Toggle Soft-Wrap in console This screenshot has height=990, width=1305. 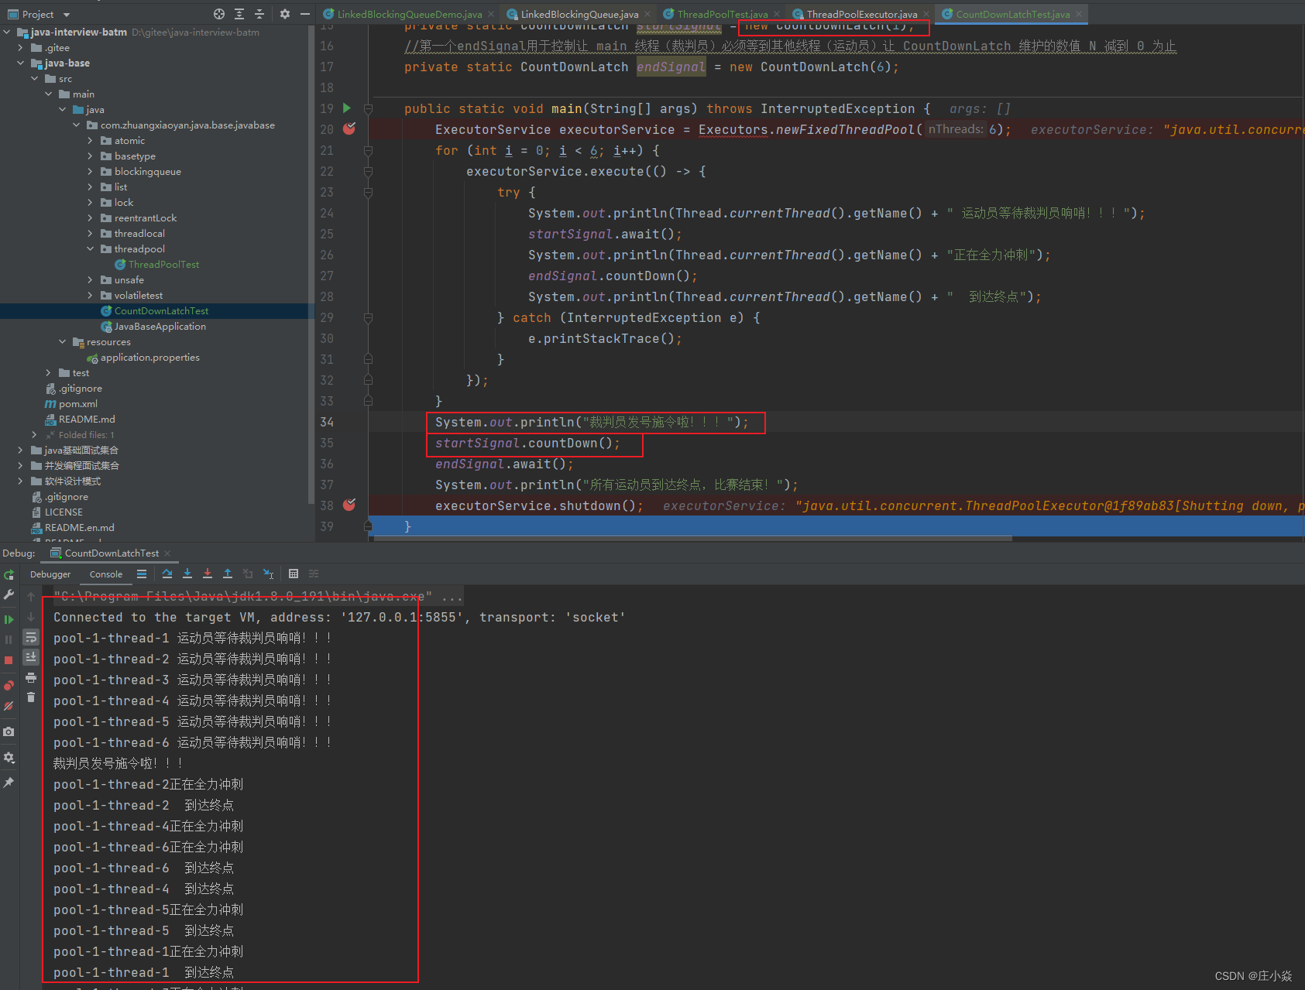[31, 637]
